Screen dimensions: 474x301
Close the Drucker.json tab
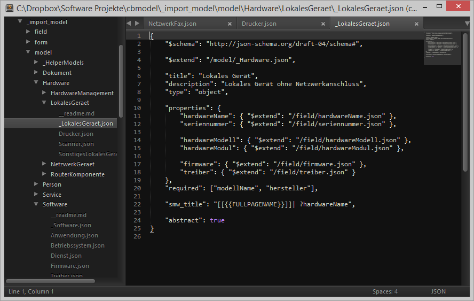click(323, 24)
